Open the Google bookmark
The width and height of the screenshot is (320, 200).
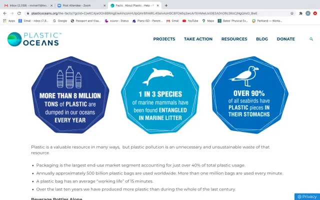pyautogui.click(x=60, y=21)
